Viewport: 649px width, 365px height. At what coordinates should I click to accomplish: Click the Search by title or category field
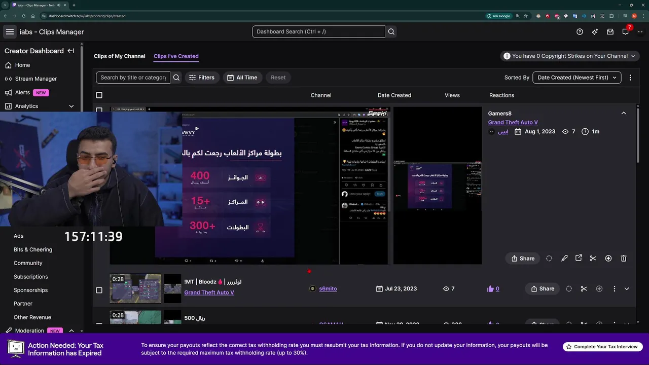133,78
